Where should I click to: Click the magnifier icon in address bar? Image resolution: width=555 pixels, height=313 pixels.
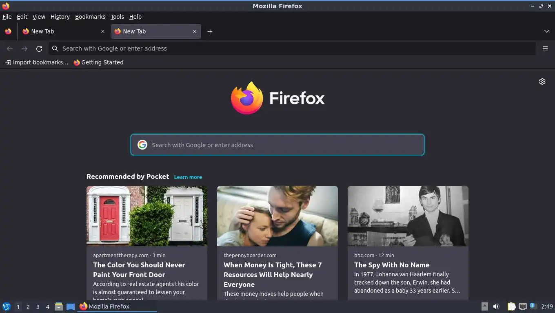(x=55, y=48)
